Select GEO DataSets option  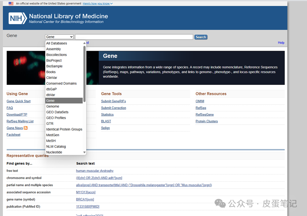tap(64, 112)
